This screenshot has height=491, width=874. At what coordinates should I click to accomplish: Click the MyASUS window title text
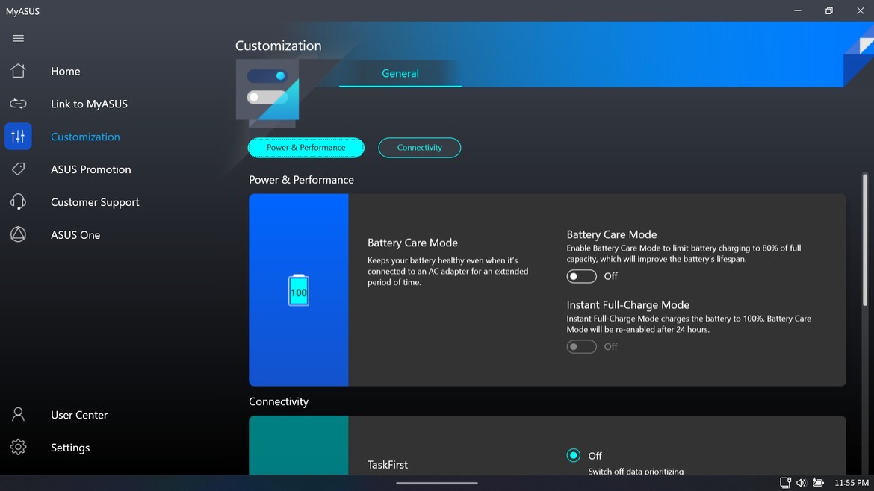(x=22, y=11)
